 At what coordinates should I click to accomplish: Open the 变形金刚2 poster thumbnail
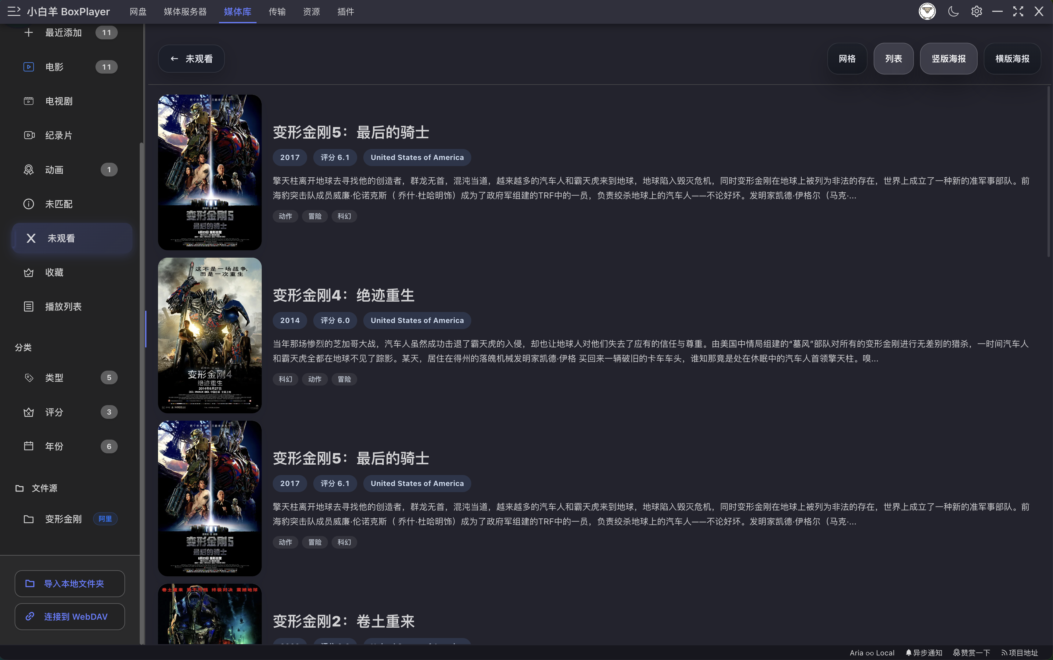(x=209, y=614)
